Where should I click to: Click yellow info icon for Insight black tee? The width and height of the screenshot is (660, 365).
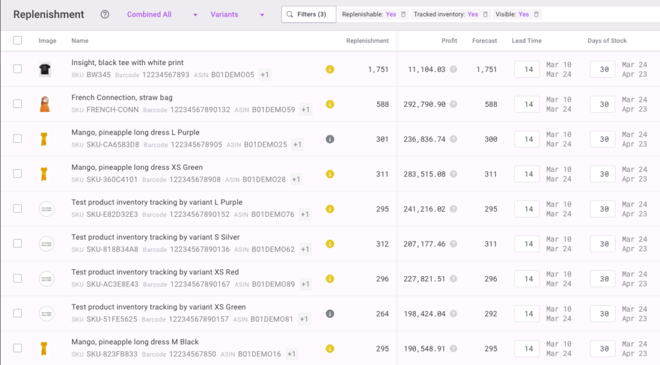(x=330, y=70)
